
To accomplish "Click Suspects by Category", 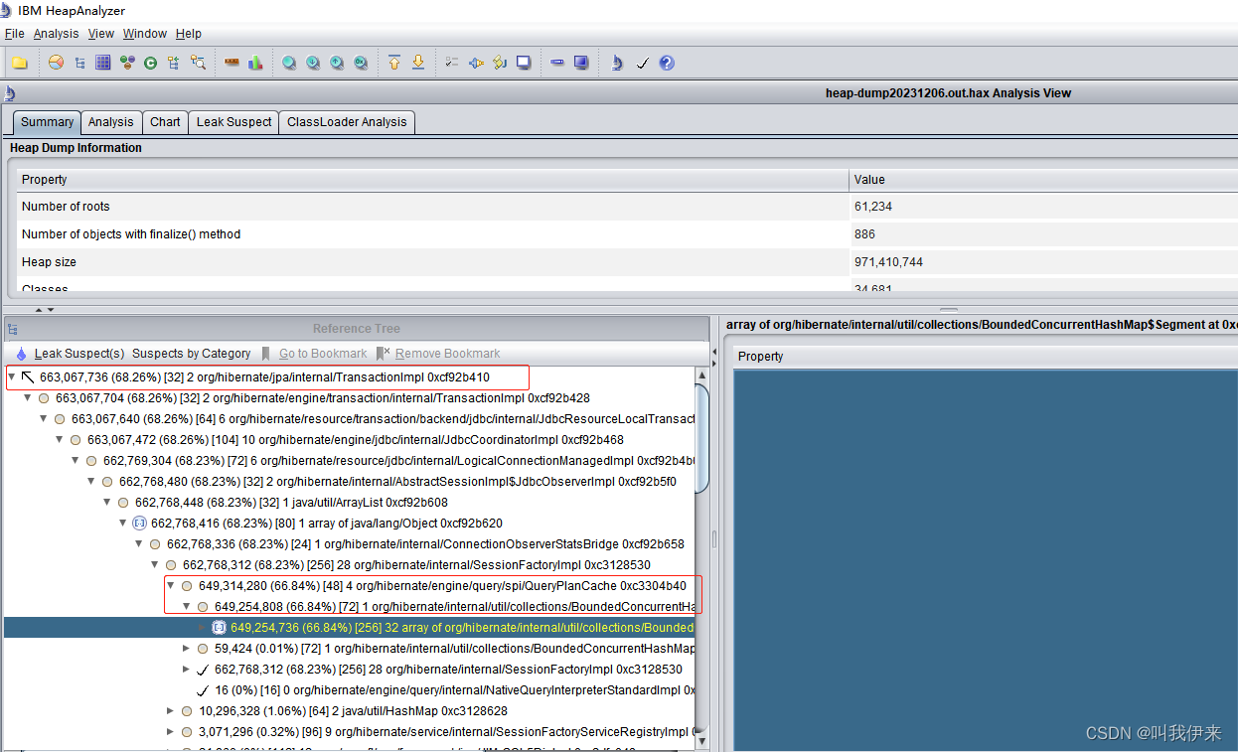I will [x=192, y=354].
